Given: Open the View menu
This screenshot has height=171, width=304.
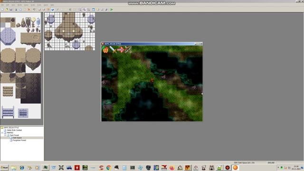Looking at the screenshot, I should [x=13, y=5].
